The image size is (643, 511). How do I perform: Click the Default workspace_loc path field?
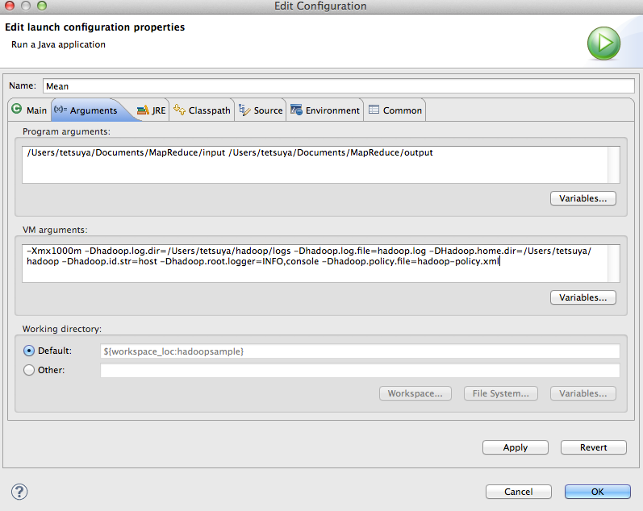click(360, 351)
